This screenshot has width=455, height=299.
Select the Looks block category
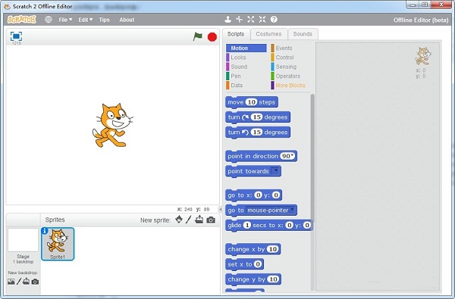pos(238,58)
